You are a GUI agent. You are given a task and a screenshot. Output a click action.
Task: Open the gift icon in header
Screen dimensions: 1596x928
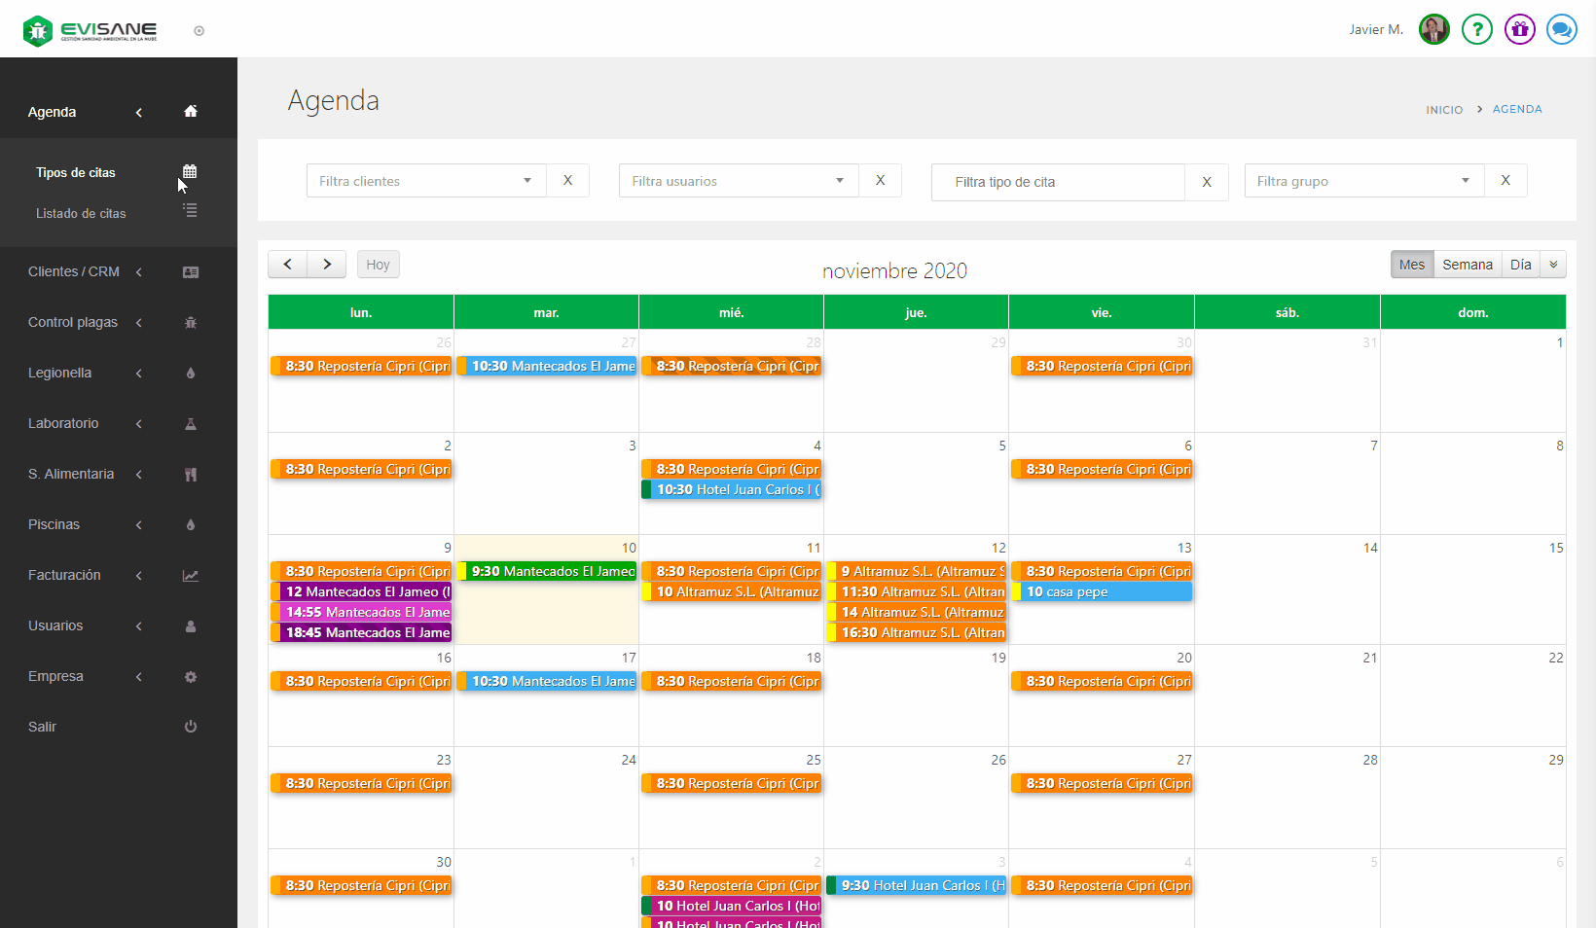[1519, 29]
